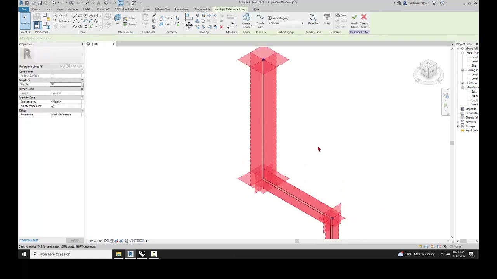The width and height of the screenshot is (497, 279).
Task: Show the work plane
Action: (x=129, y=18)
